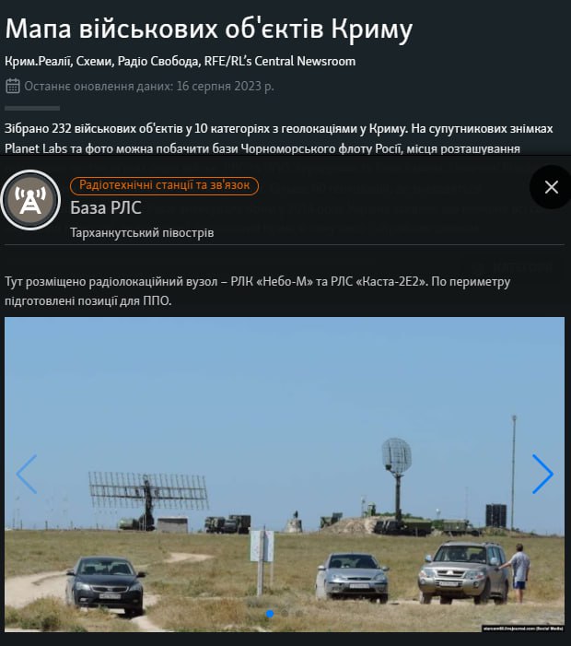Click the radio tower category icon

pos(30,200)
